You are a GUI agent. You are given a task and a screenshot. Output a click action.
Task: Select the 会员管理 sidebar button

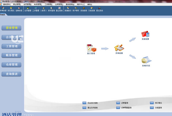(11, 37)
